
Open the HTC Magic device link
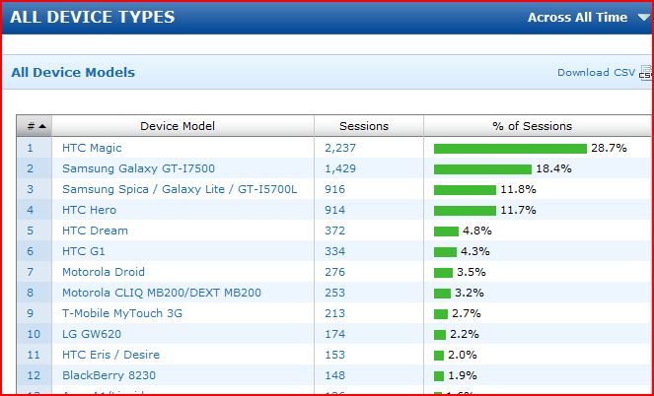tap(92, 148)
